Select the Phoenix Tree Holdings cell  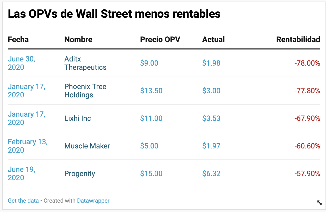coord(85,91)
